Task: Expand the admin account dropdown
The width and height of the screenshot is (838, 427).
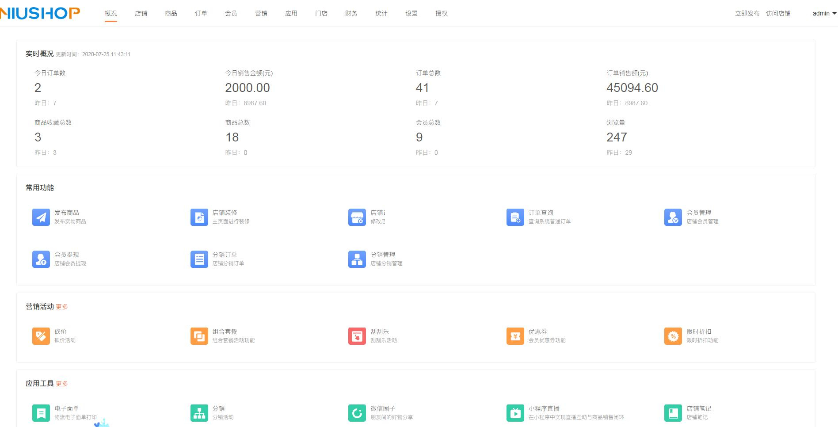Action: pyautogui.click(x=823, y=13)
